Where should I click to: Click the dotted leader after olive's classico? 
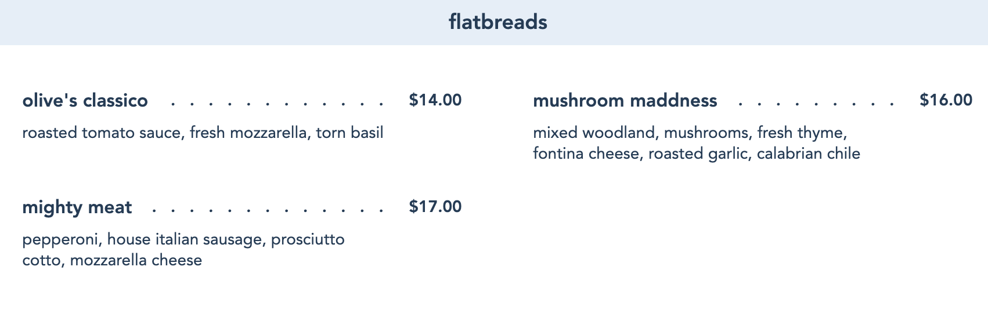click(277, 104)
